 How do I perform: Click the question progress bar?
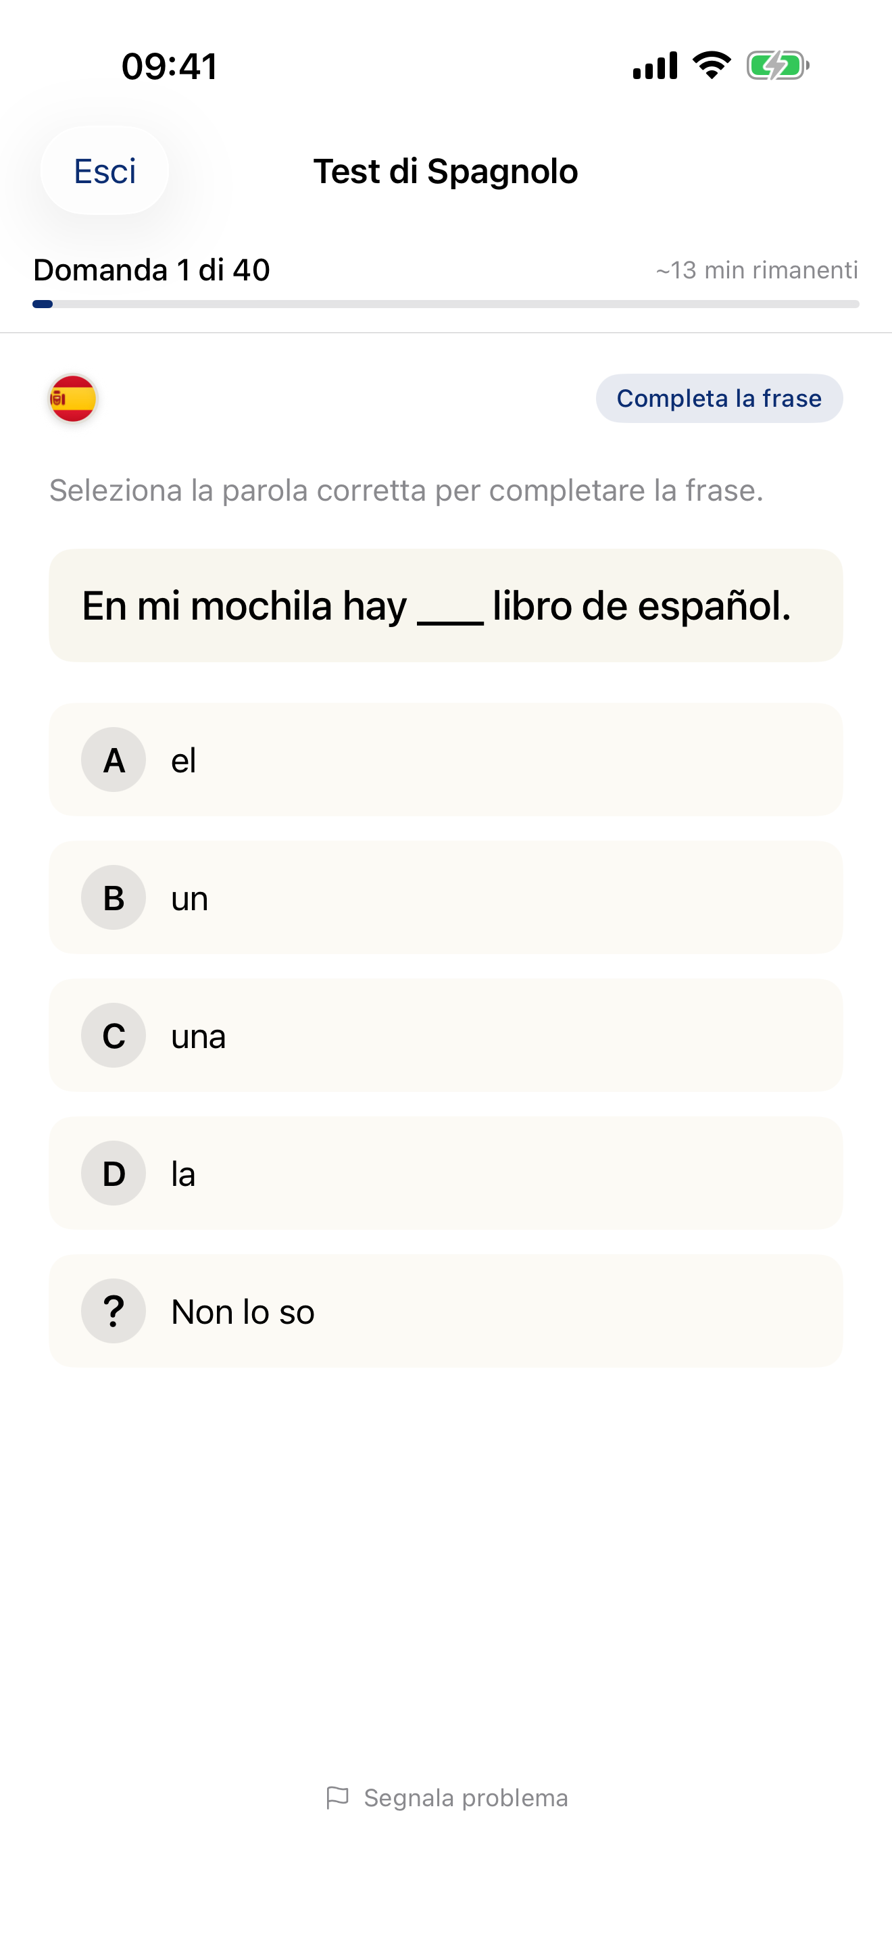pyautogui.click(x=445, y=304)
